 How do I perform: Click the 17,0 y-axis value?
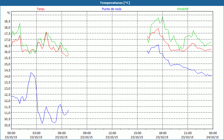pos(7,40)
